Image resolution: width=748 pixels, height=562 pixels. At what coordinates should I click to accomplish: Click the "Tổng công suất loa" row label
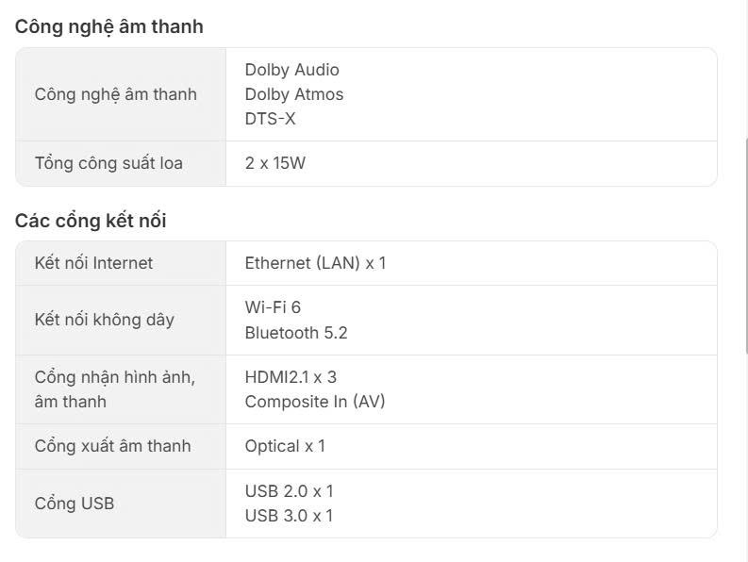(x=108, y=163)
